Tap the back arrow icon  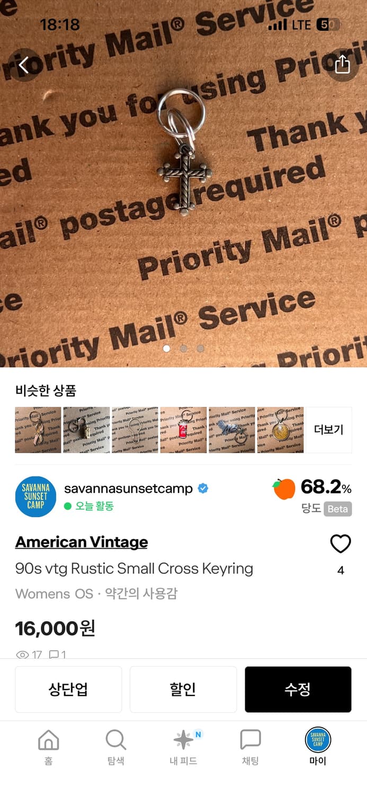point(24,65)
